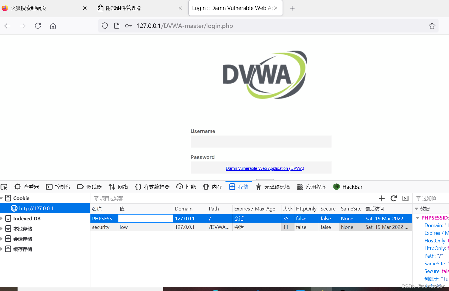Viewport: 449px width, 291px height.
Task: Expand the 会话存储 tree node
Action: click(1, 239)
